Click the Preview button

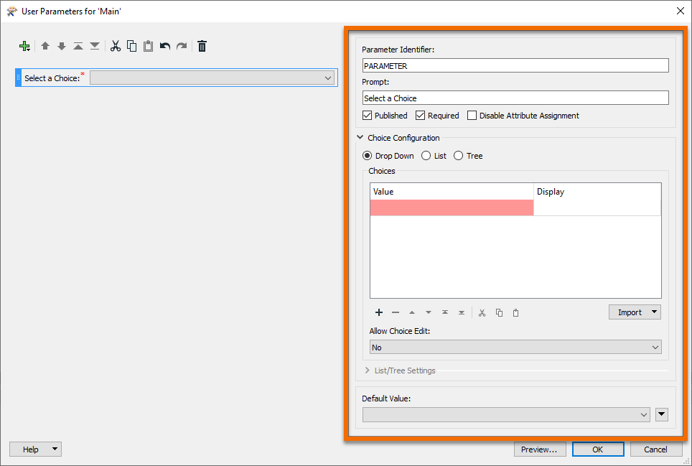(540, 449)
